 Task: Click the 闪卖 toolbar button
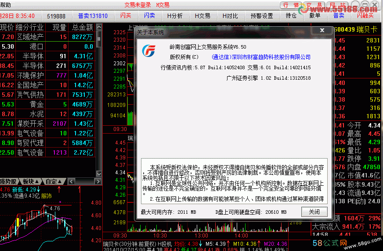click(149, 16)
